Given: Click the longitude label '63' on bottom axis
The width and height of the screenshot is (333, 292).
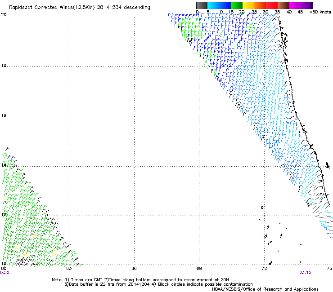Looking at the screenshot, I should pos(69,269).
